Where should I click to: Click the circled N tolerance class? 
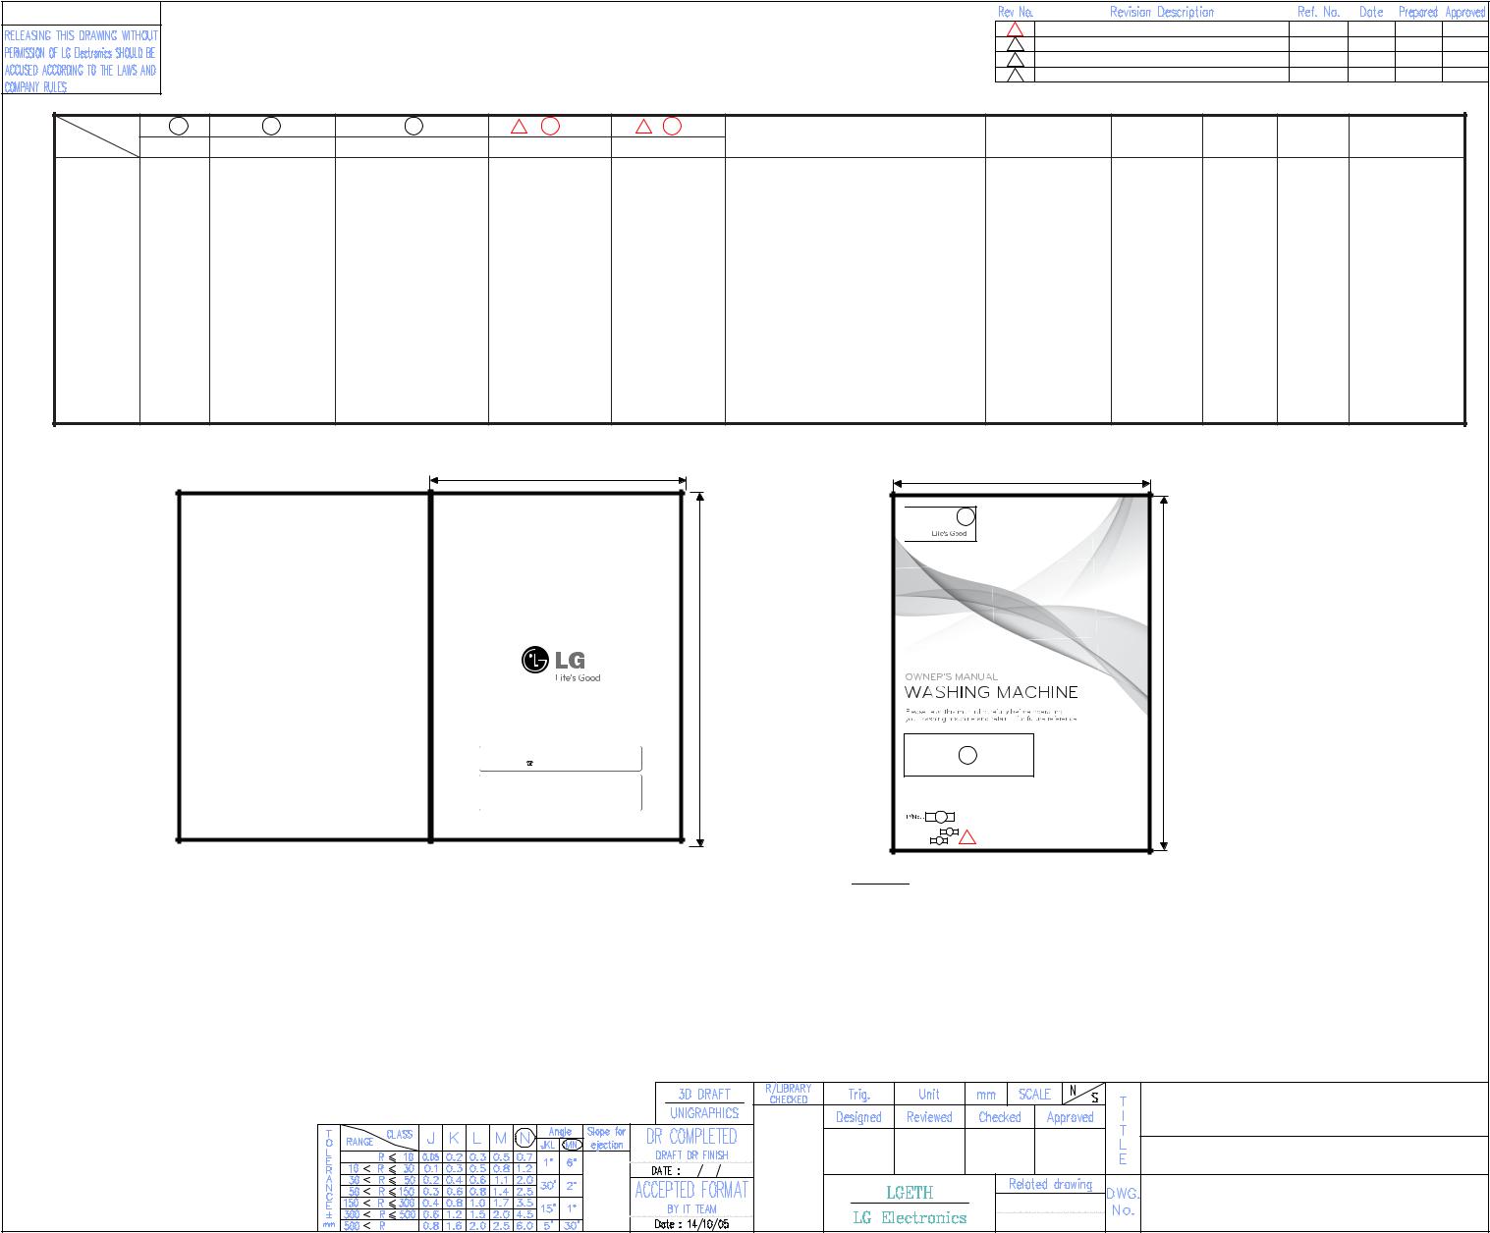tap(524, 1138)
